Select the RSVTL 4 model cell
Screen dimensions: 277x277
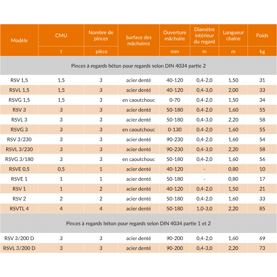point(19,208)
